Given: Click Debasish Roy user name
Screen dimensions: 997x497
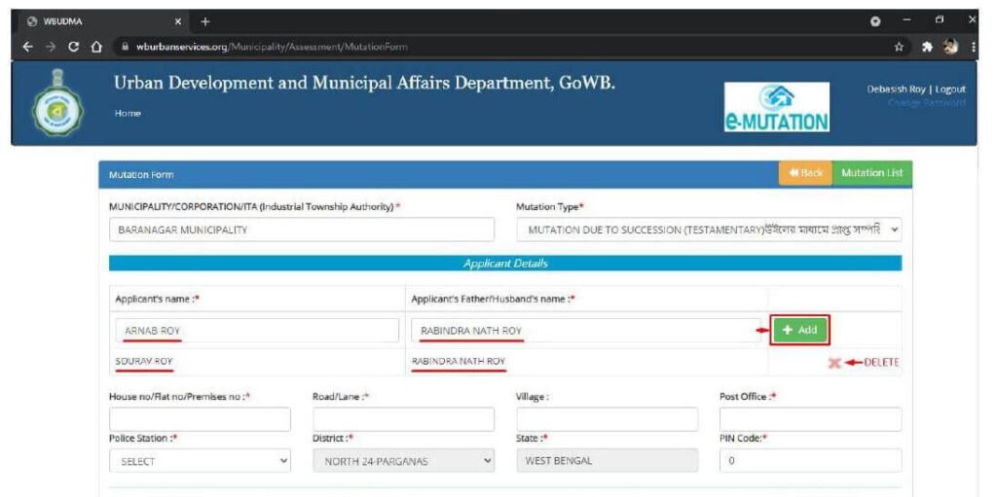Looking at the screenshot, I should (896, 89).
